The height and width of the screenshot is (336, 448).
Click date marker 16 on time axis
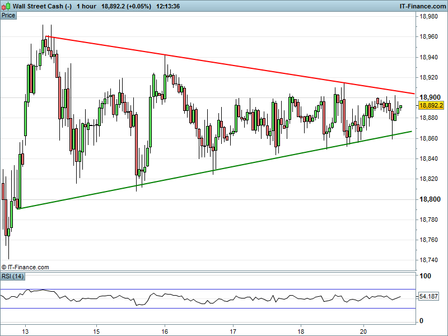click(x=165, y=332)
